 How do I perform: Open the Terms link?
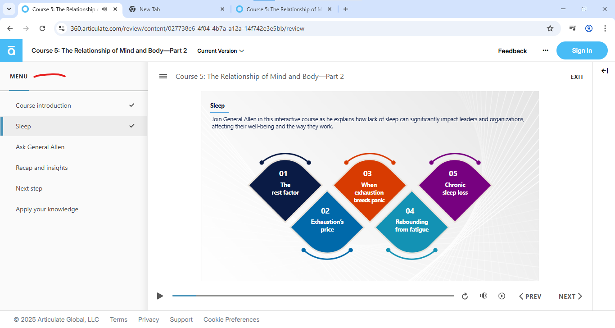118,319
